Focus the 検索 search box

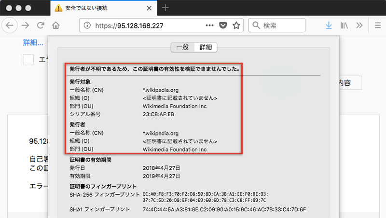[276, 25]
